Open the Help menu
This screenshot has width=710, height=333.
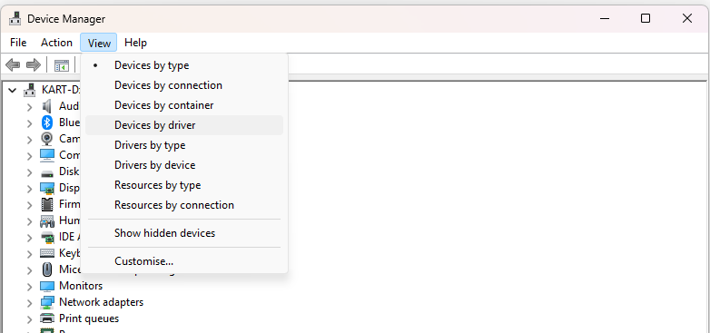136,43
